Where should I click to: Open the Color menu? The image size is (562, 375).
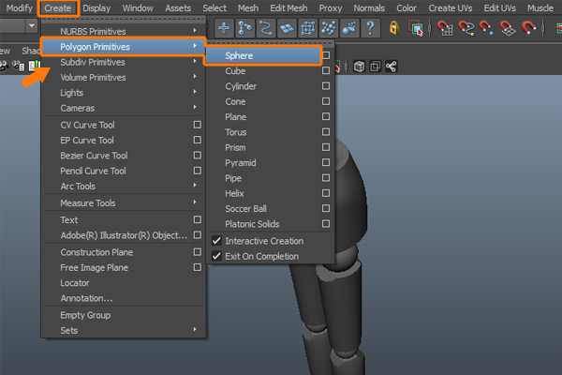point(407,7)
